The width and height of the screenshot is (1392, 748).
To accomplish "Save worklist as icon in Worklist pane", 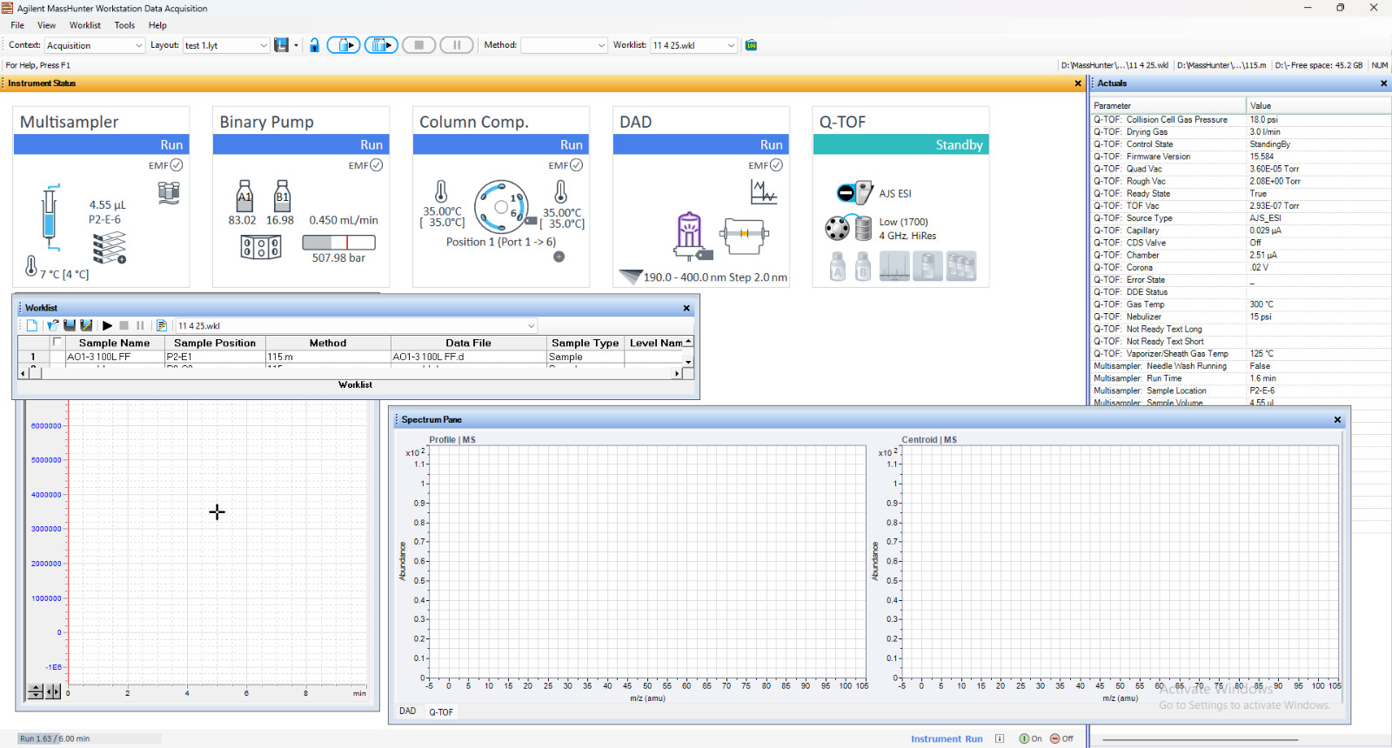I will (x=86, y=325).
